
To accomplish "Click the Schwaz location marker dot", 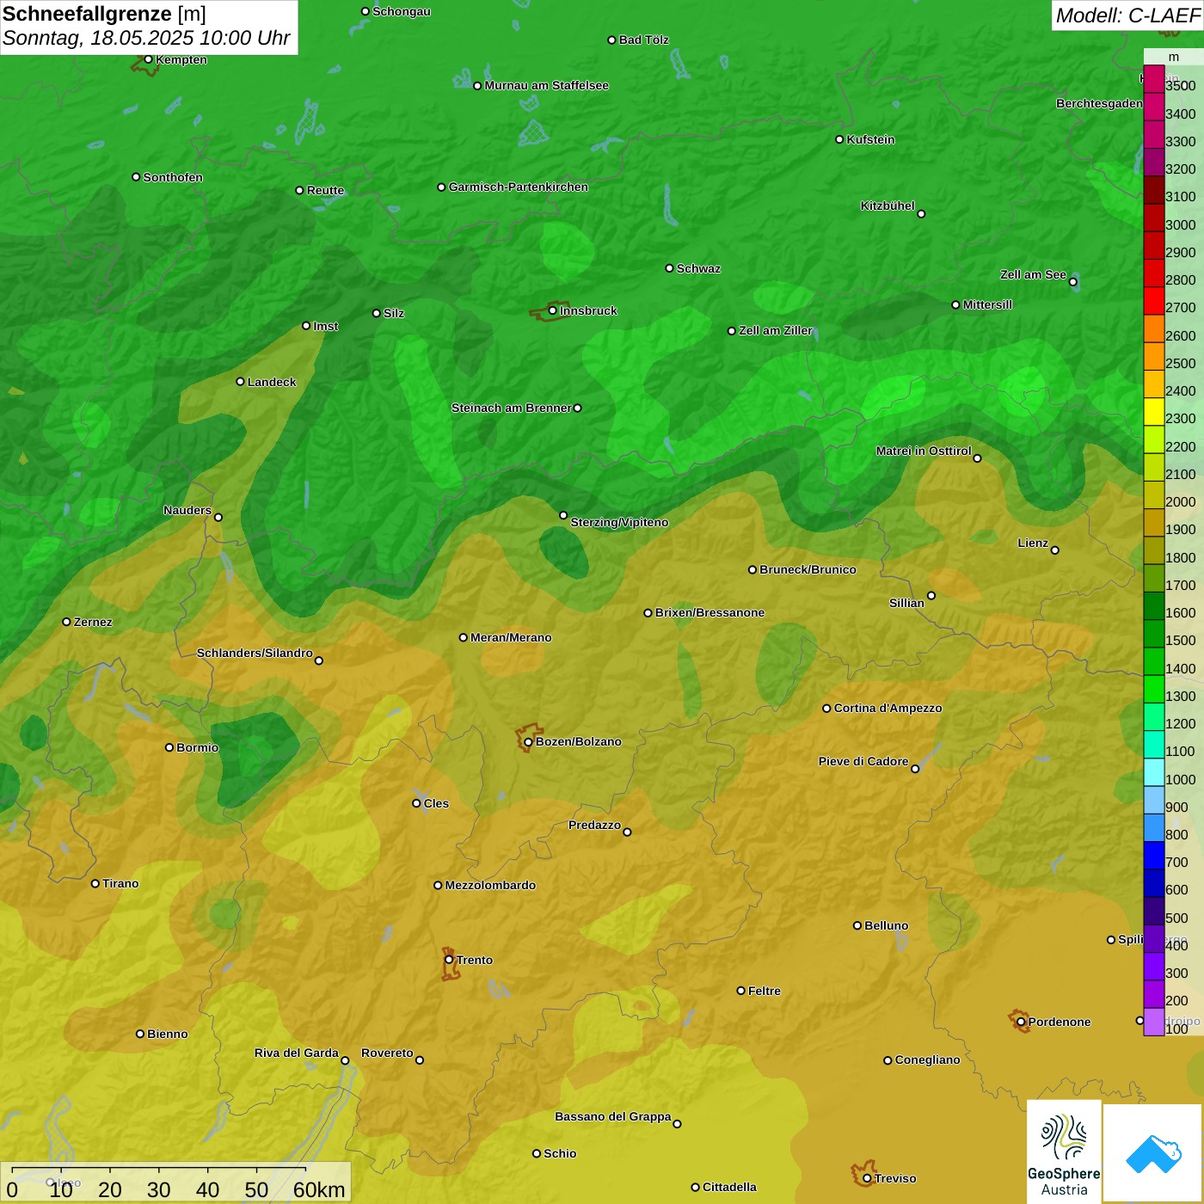I will (x=669, y=268).
